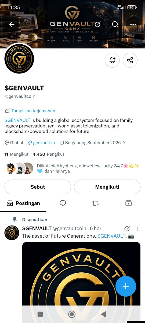The width and height of the screenshot is (145, 323).
Task: Switch to the media video tab
Action: point(128,203)
